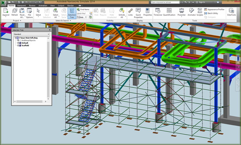Expand the Default layer node
This screenshot has height=145, width=241.
[x=18, y=43]
